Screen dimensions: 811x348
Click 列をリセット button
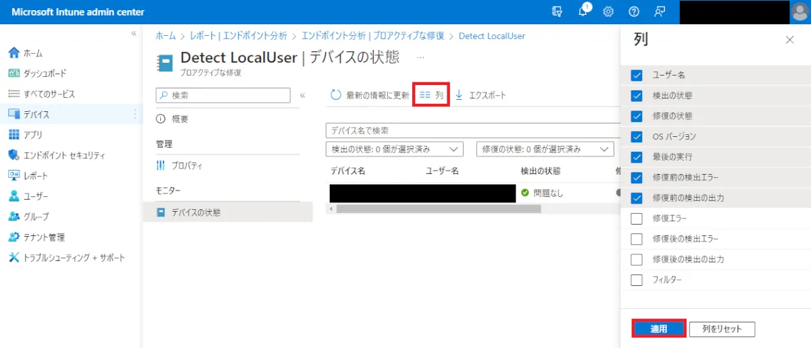pyautogui.click(x=722, y=329)
